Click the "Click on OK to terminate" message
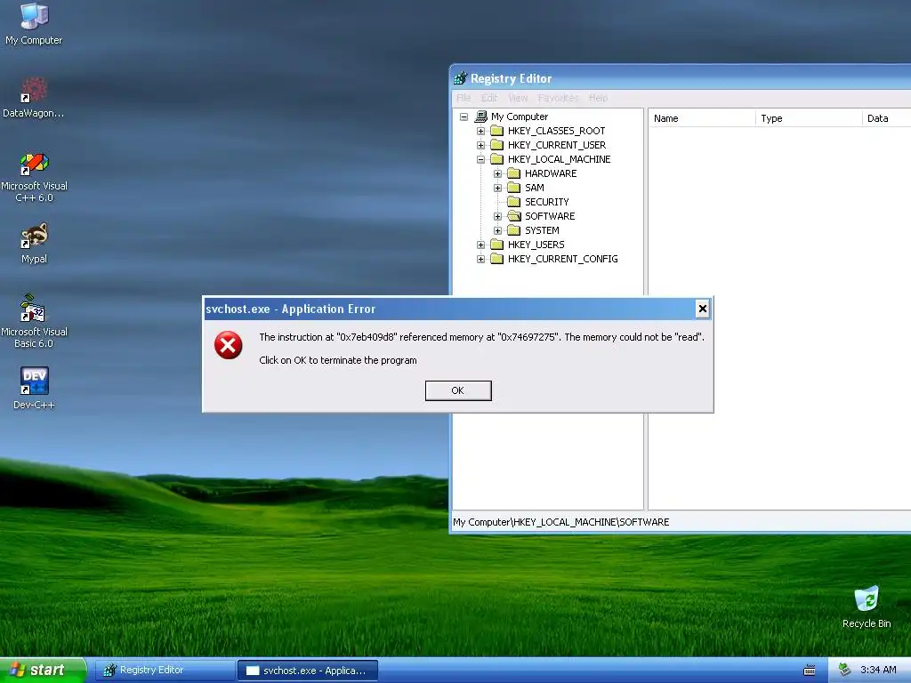 point(337,360)
